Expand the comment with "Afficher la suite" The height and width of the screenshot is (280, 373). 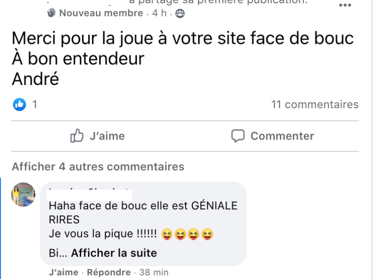point(114,253)
